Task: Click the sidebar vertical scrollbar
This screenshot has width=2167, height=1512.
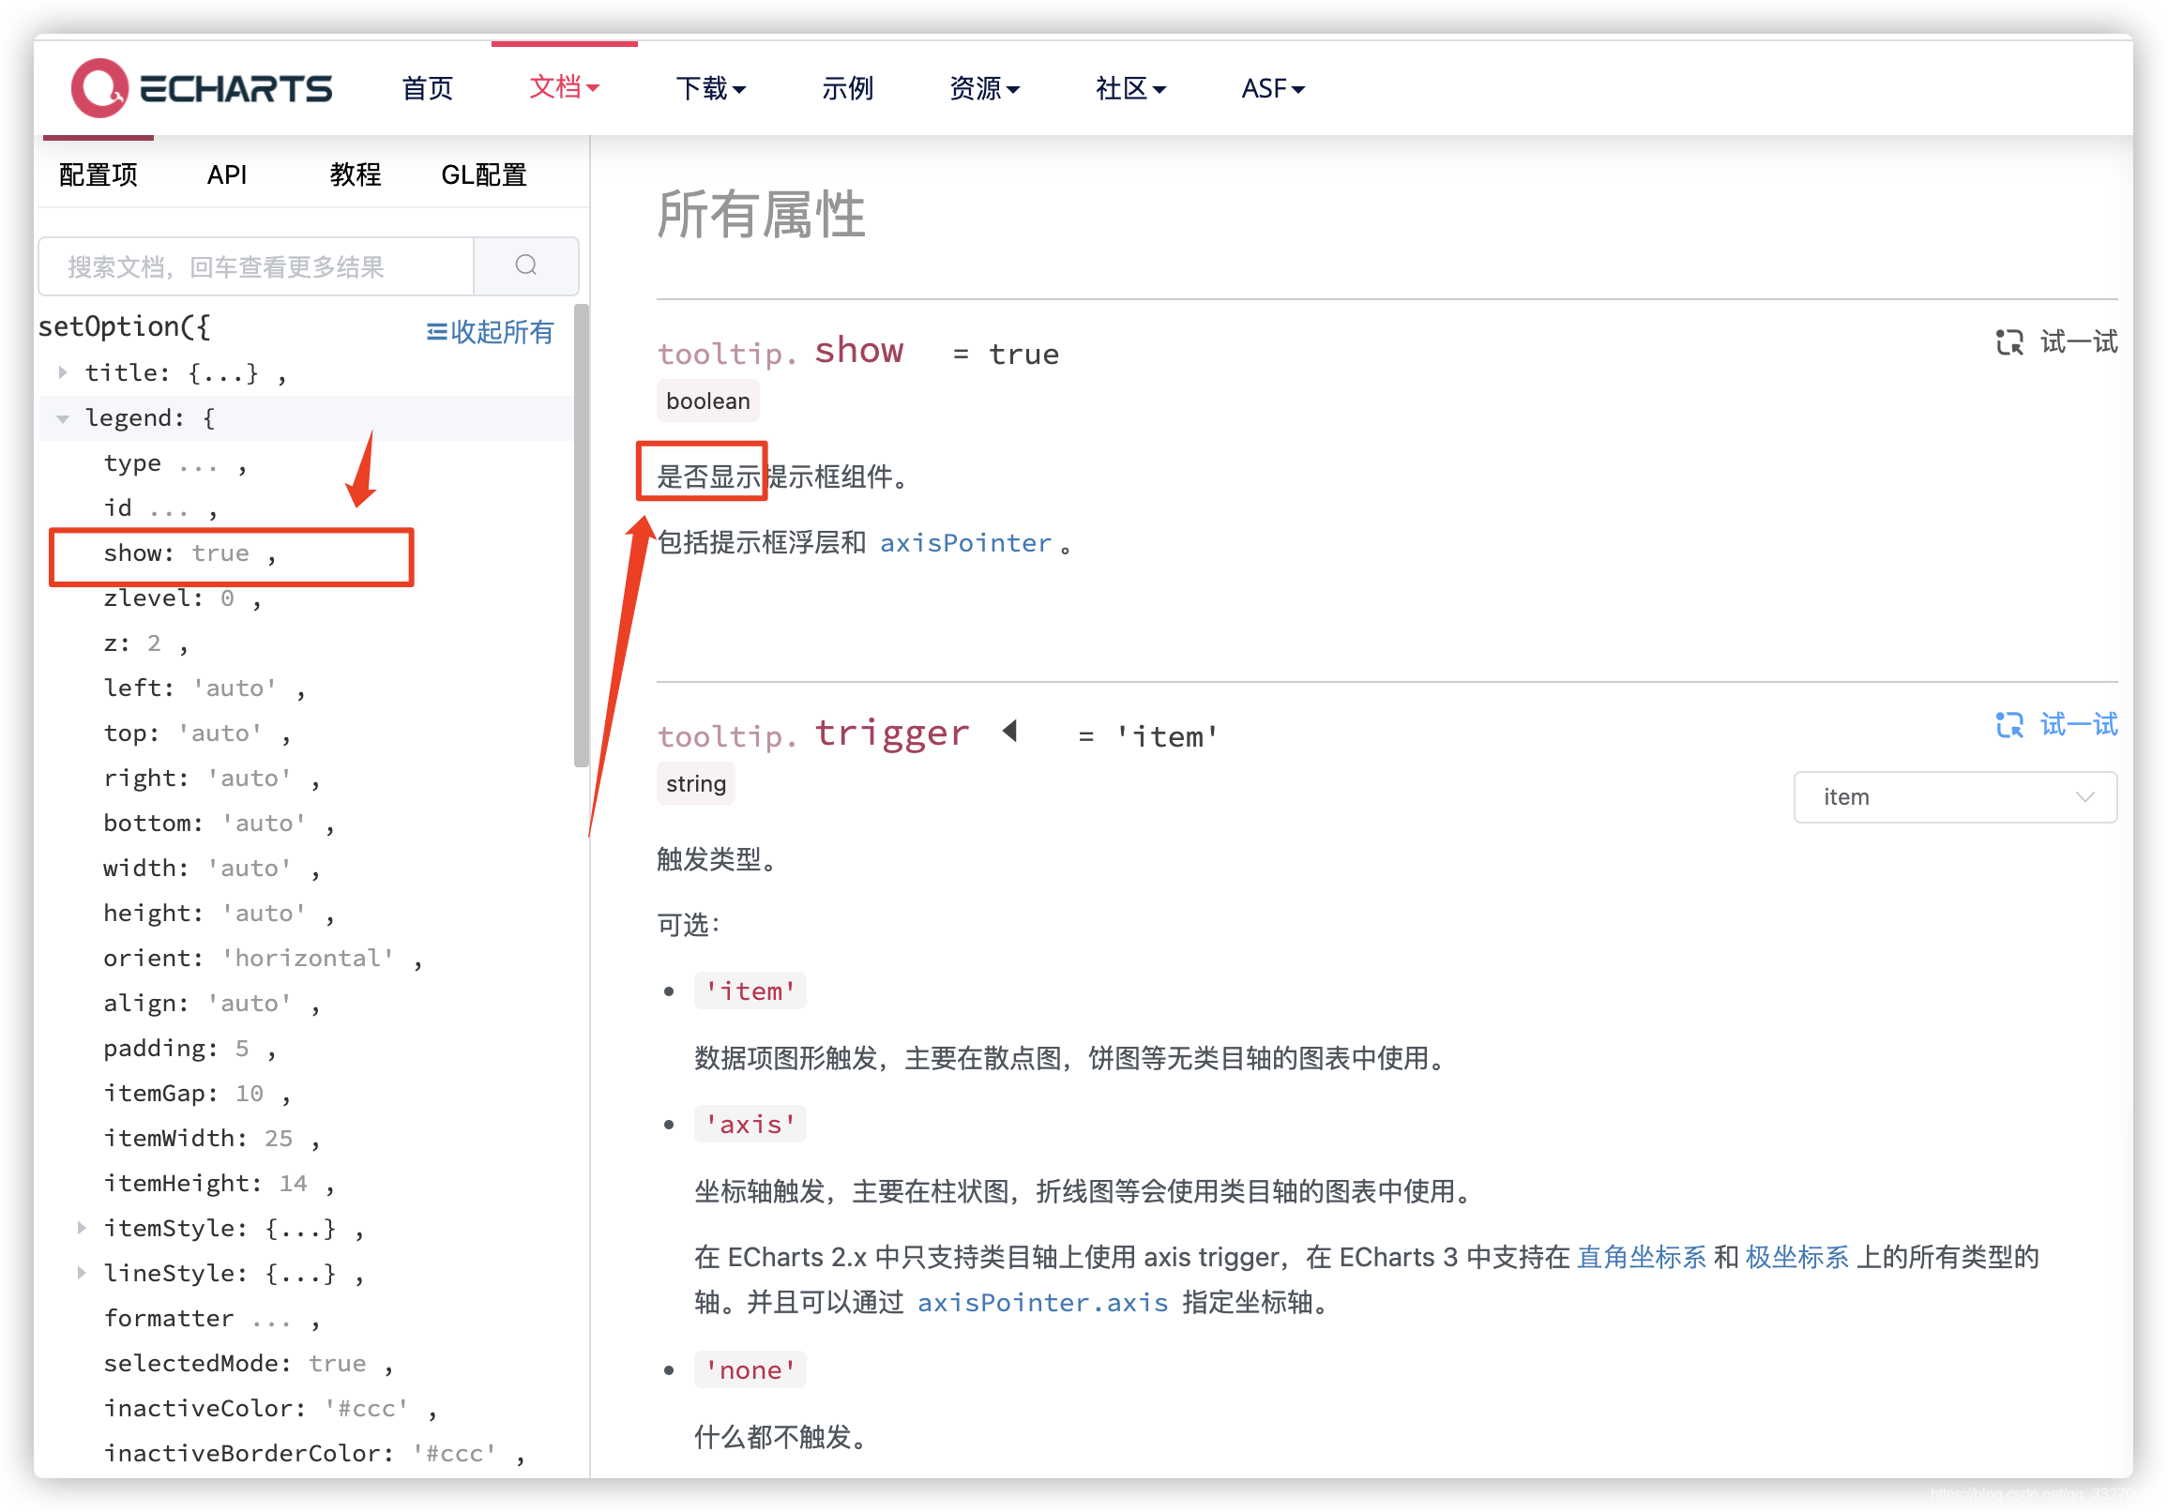Action: coord(581,536)
